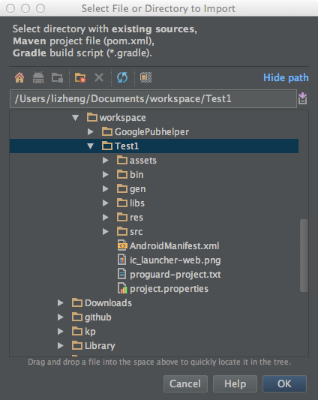Expand the src folder
The image size is (318, 400).
105,232
